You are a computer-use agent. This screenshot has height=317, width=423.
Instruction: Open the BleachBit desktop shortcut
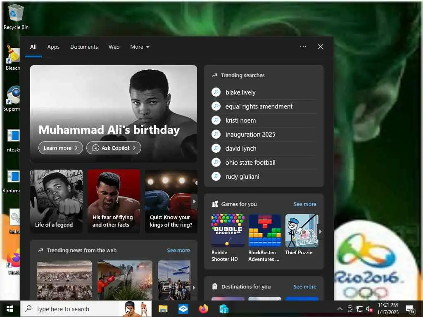pyautogui.click(x=13, y=58)
